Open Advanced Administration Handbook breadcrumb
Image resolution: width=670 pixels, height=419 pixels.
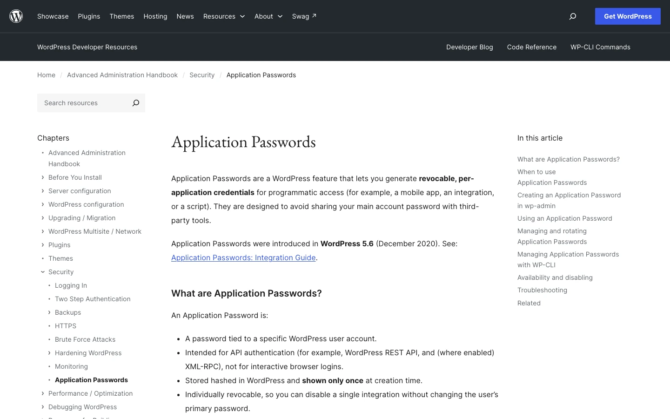pos(122,75)
